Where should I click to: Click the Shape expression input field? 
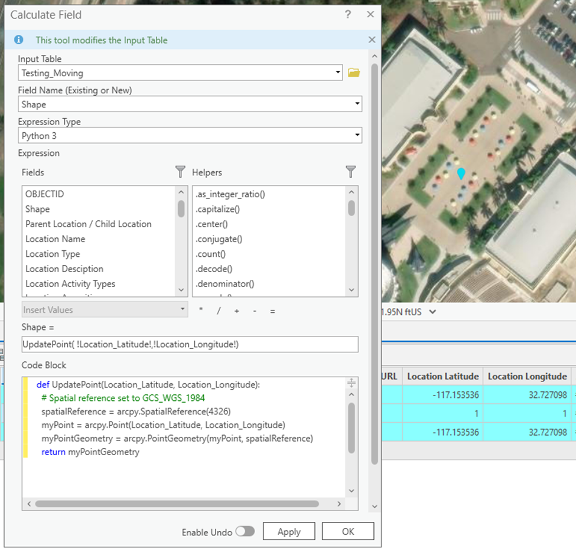(189, 344)
